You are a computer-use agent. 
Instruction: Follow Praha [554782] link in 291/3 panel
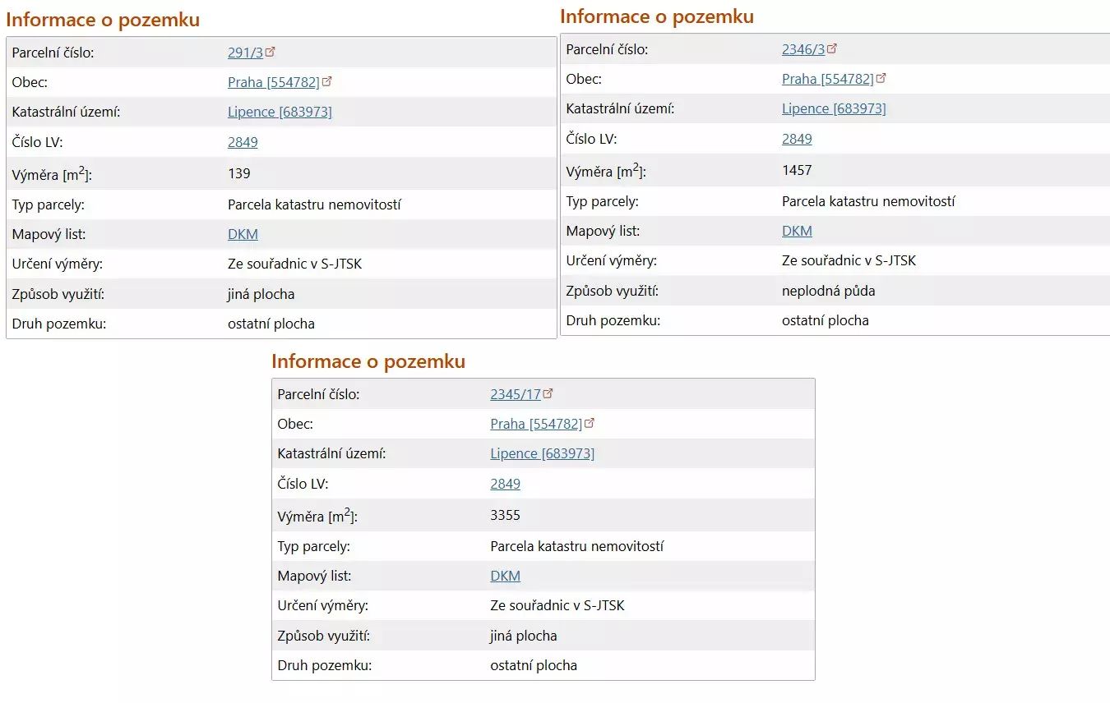pyautogui.click(x=273, y=82)
